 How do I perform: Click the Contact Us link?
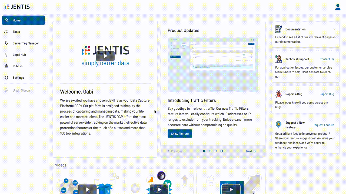[327, 59]
